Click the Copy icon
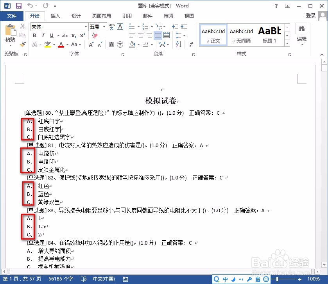The image size is (328, 284). click(x=23, y=35)
